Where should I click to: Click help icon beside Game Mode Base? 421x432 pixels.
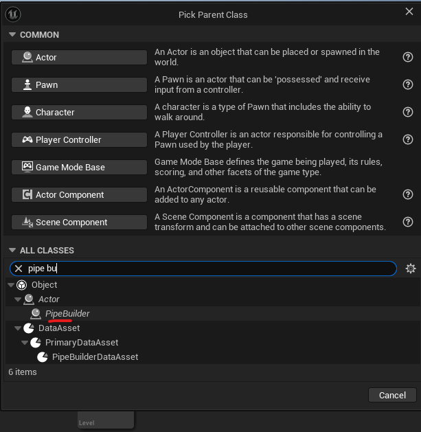(407, 168)
